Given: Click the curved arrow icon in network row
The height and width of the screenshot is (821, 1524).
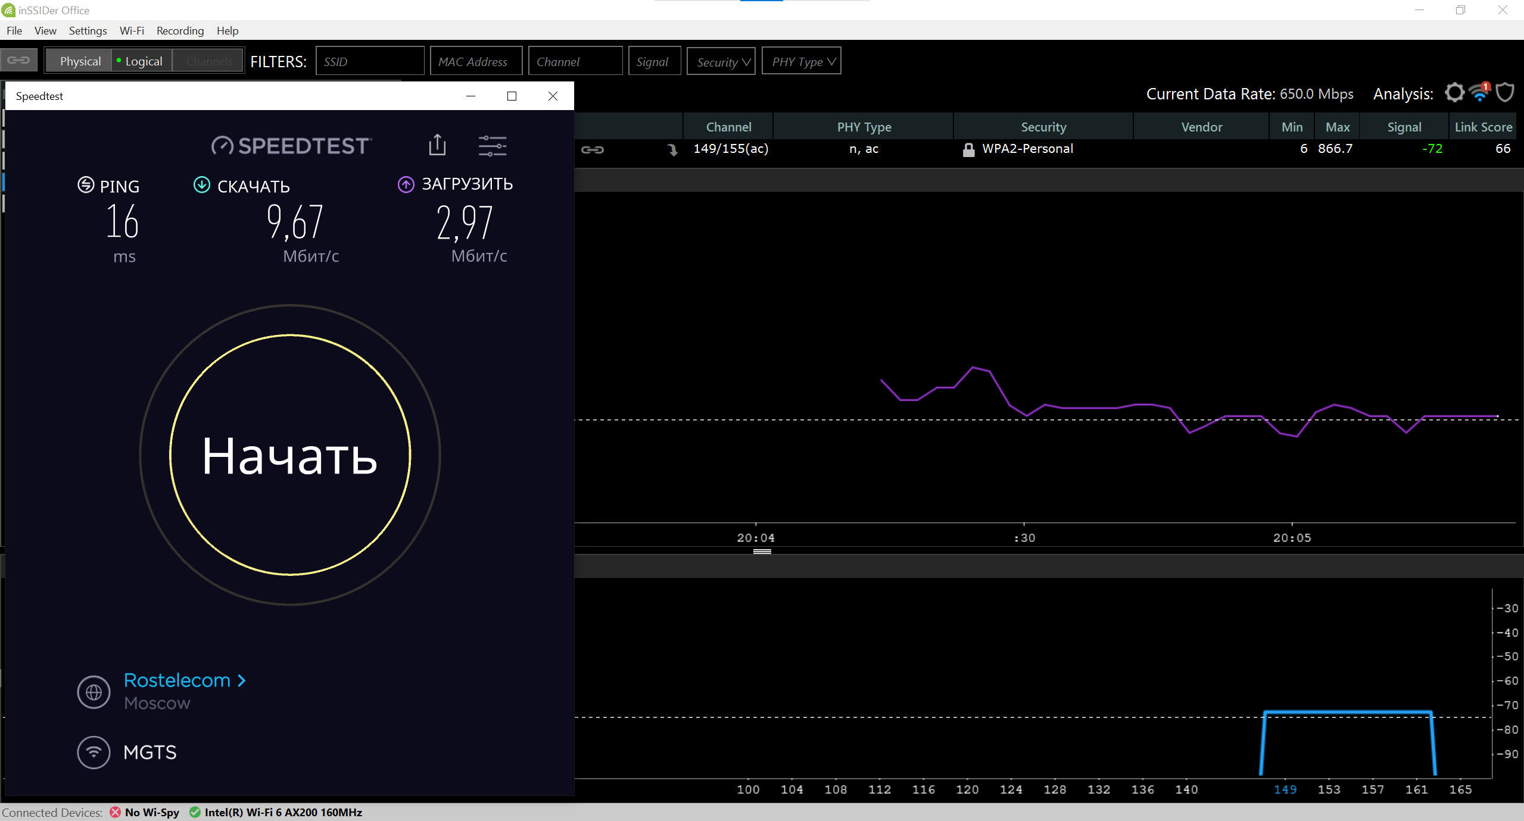Looking at the screenshot, I should [x=672, y=150].
